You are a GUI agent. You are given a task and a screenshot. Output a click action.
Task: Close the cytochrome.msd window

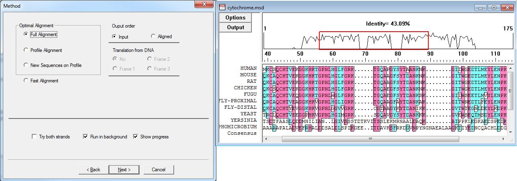pos(507,7)
